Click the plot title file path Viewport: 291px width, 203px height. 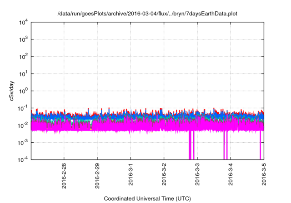(x=147, y=14)
